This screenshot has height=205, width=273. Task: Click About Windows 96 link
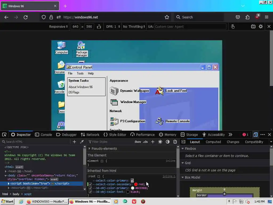click(81, 87)
